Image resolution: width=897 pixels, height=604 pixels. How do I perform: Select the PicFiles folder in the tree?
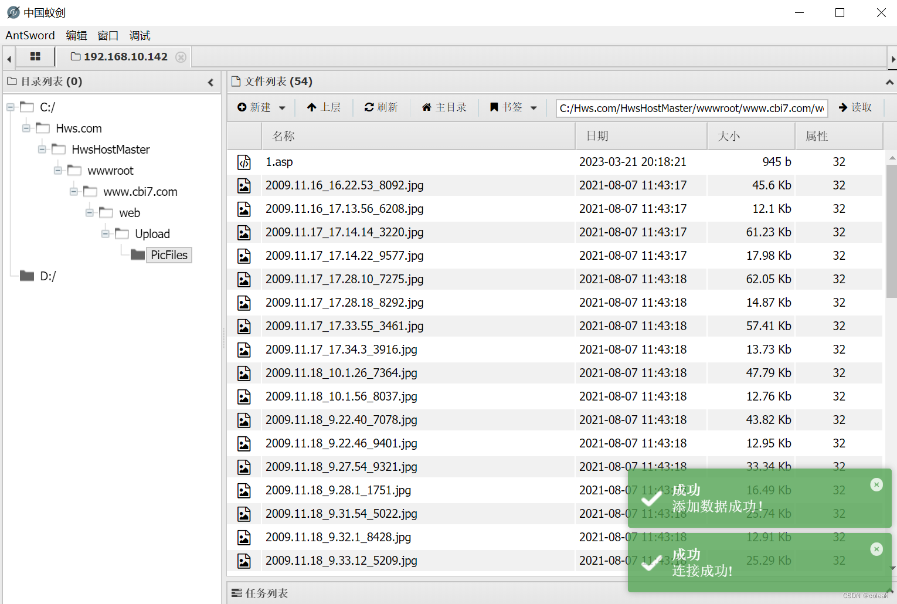click(x=169, y=255)
